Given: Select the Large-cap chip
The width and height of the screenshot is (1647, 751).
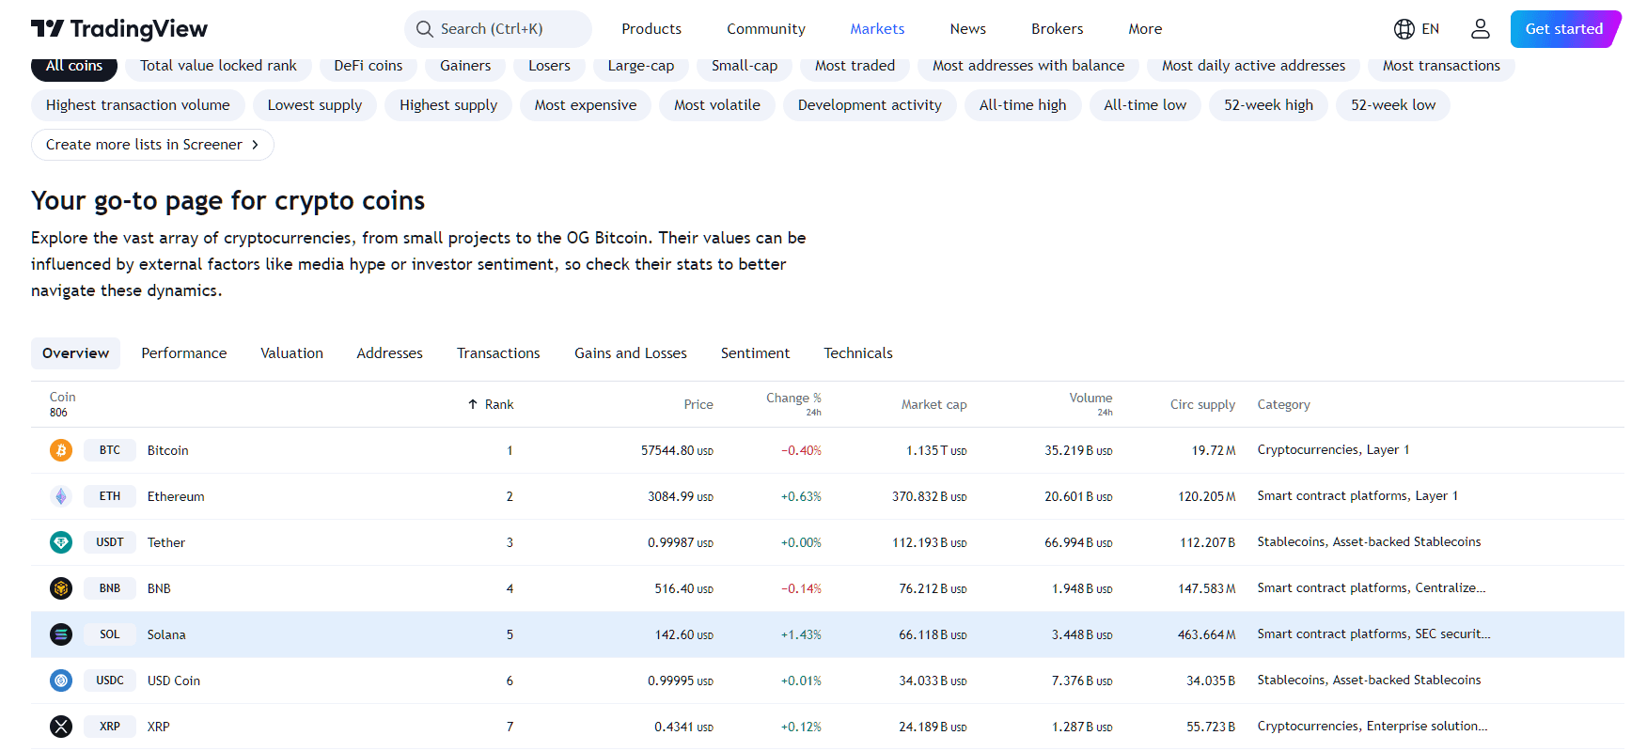Looking at the screenshot, I should [641, 66].
